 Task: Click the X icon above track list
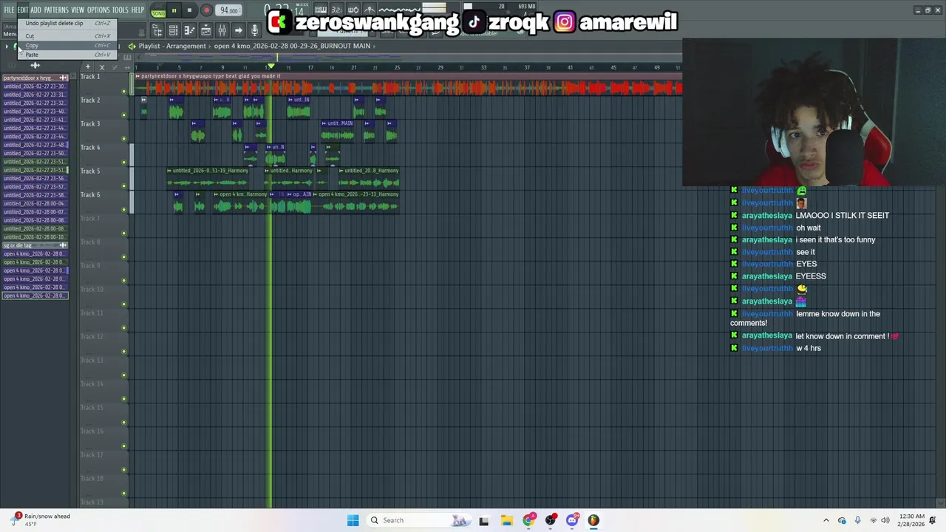tap(102, 67)
